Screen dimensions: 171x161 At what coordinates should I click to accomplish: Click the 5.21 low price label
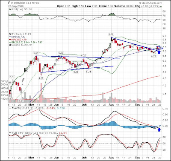tap(76, 72)
